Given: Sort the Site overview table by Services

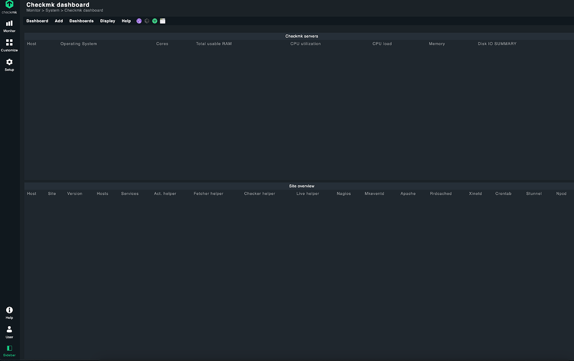Looking at the screenshot, I should coord(129,194).
